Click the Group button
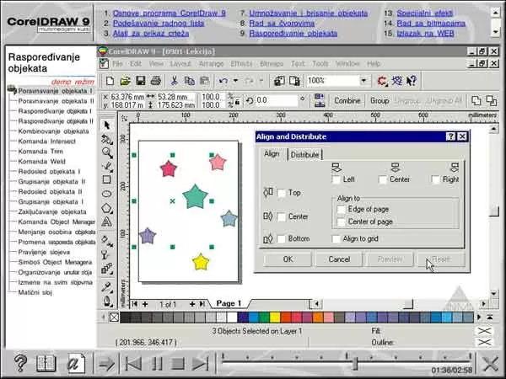The width and height of the screenshot is (506, 379). pos(379,101)
